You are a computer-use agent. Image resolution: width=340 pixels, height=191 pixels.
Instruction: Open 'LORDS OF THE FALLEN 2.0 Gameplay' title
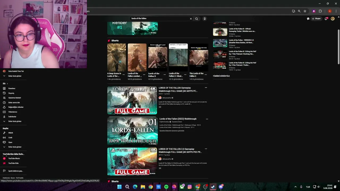tap(180, 150)
